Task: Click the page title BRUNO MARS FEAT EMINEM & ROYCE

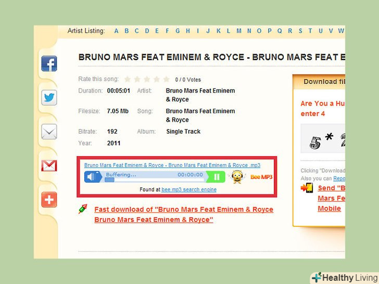Action: coord(211,57)
